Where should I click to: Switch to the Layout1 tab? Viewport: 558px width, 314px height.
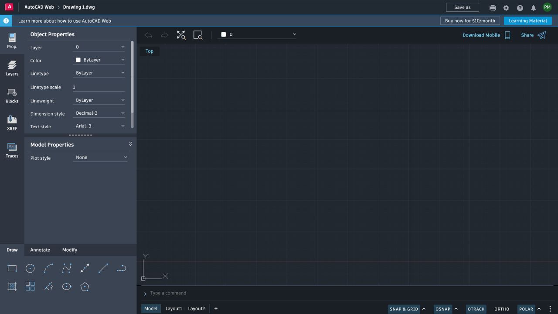pyautogui.click(x=174, y=308)
